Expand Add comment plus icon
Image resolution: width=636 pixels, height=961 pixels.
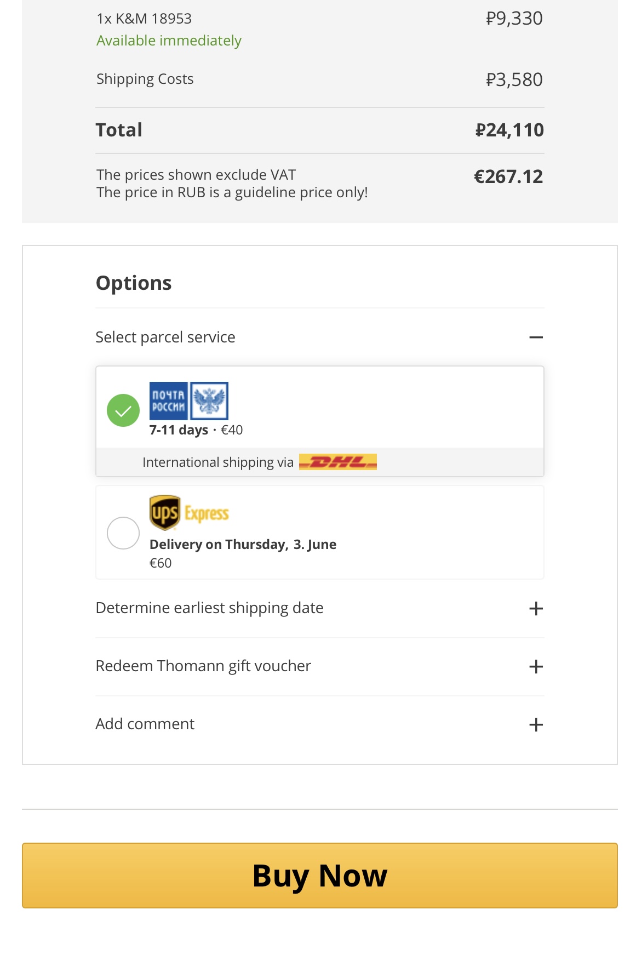click(x=536, y=725)
